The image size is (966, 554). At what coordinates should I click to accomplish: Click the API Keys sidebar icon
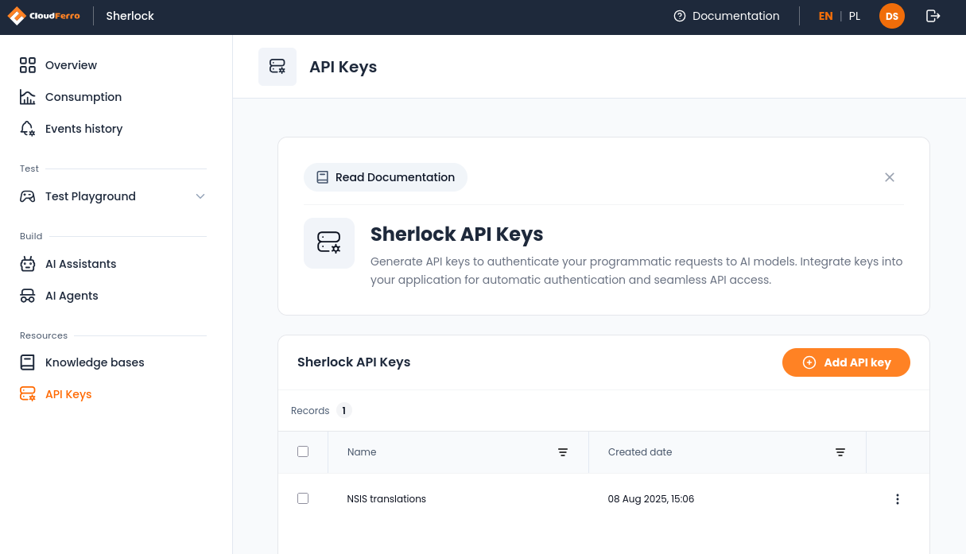pyautogui.click(x=28, y=394)
